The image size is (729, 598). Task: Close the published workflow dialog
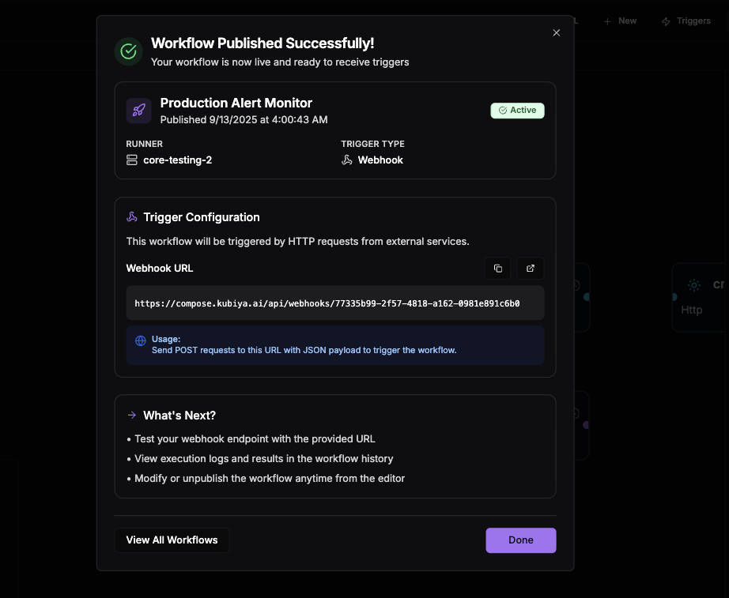[x=556, y=32]
